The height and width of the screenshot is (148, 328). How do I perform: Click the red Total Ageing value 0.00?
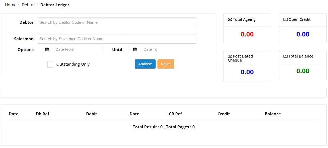point(247,34)
